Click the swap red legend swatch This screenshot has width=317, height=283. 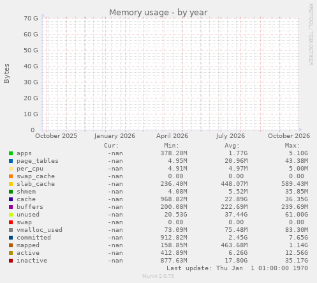click(x=11, y=222)
